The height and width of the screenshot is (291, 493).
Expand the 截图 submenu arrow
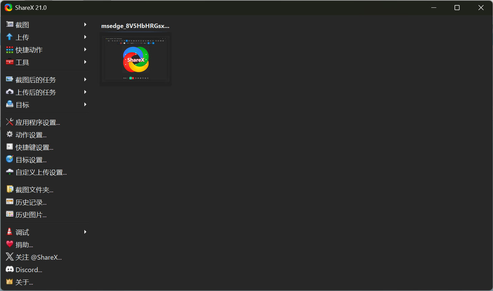pos(85,25)
